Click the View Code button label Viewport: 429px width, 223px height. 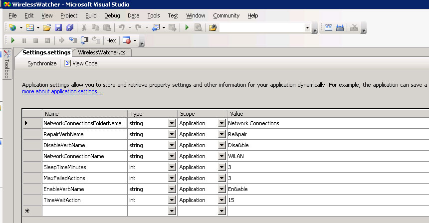pos(85,63)
